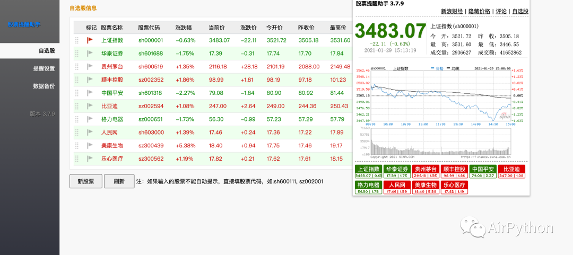The width and height of the screenshot is (573, 255).
Task: Toggle the flag marker for 人民网
Action: [90, 132]
